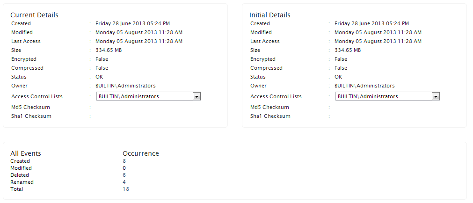Open the Total events occurrence count 18
This screenshot has height=203, width=473.
click(x=126, y=189)
